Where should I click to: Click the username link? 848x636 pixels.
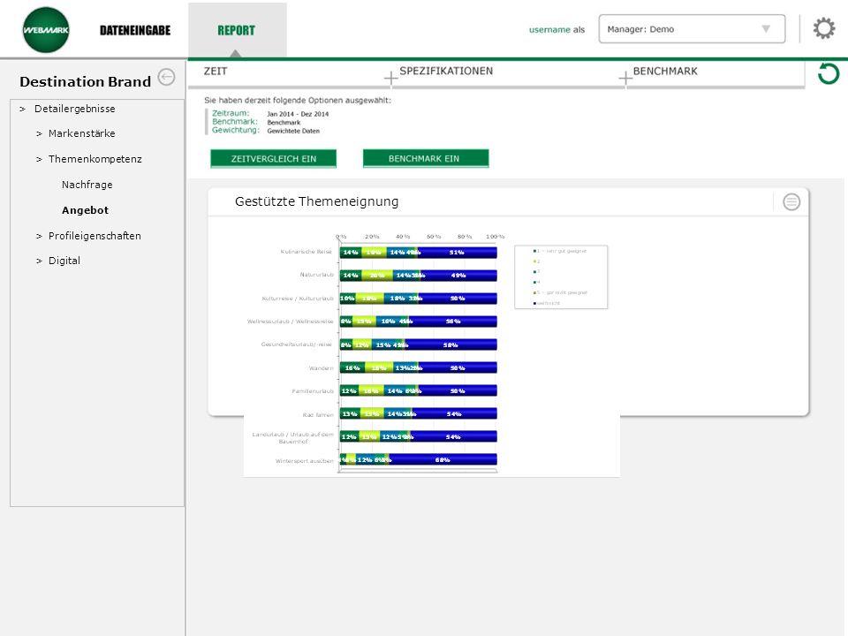pos(549,30)
